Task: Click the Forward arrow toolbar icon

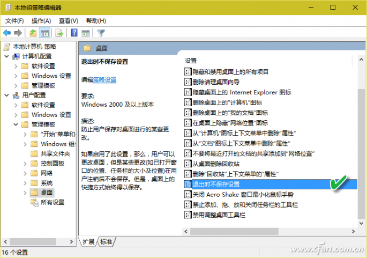Action: click(18, 33)
